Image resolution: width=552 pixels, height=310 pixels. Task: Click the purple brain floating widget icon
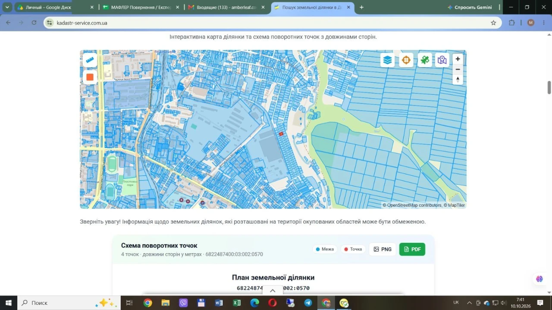539,279
